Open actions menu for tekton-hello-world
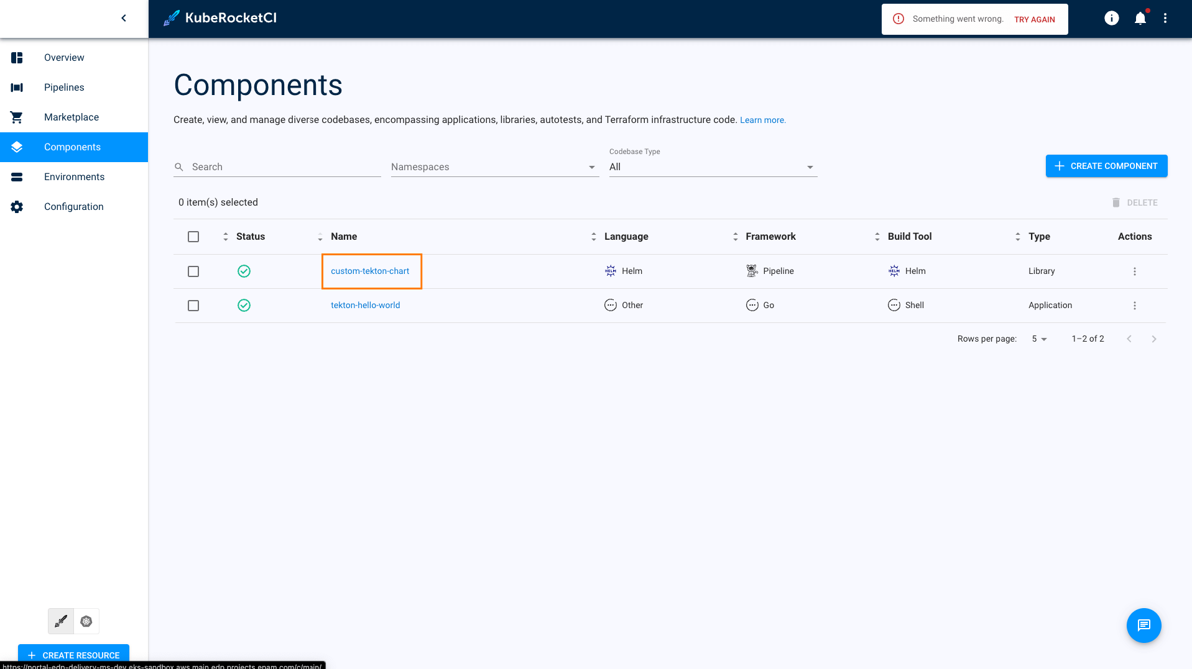This screenshot has width=1192, height=669. click(1135, 305)
